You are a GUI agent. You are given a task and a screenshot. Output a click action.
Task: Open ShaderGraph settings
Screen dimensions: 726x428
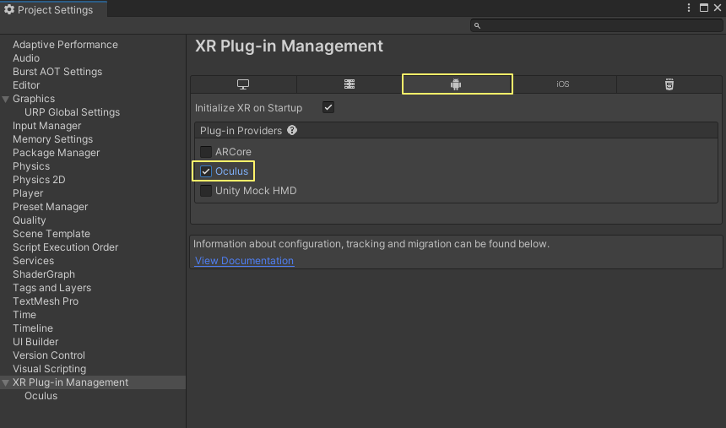click(x=44, y=274)
